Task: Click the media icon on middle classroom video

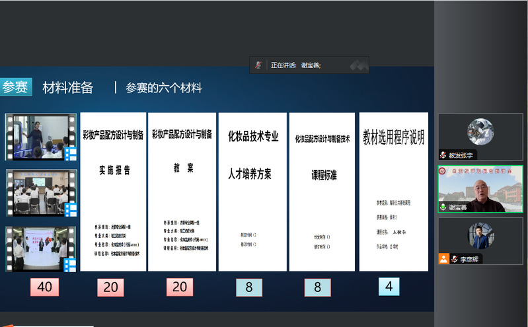Action: coord(71,210)
